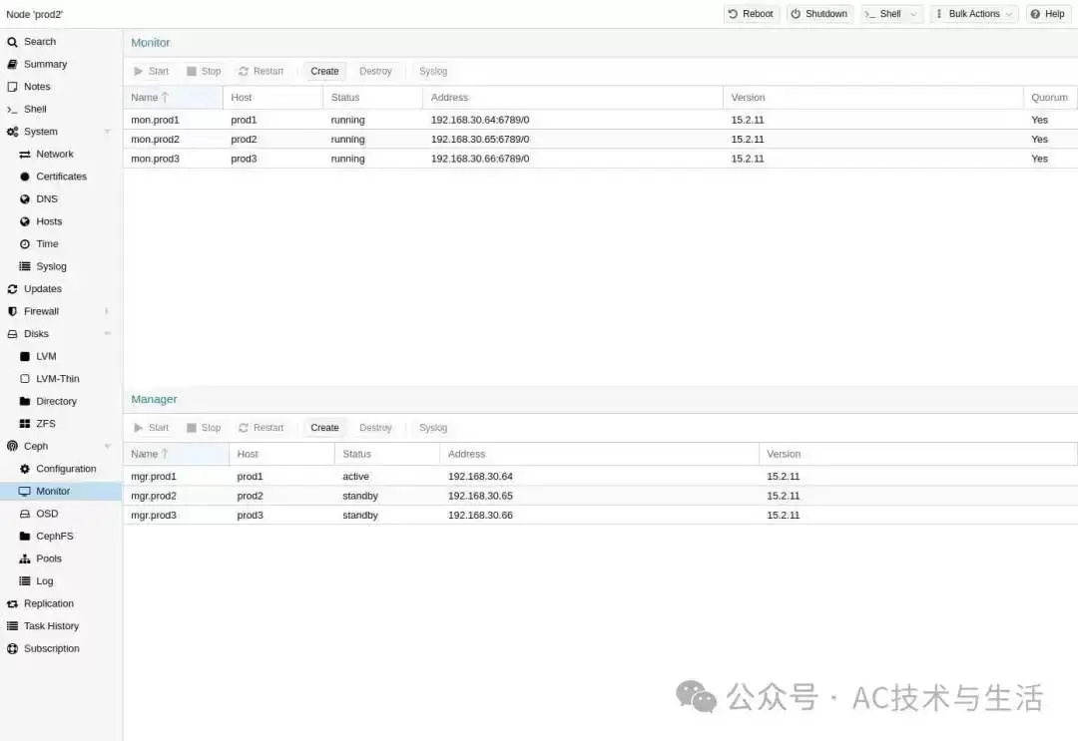Select the mon.prod2 monitor row
Viewport: 1078px width, 741px height.
600,140
